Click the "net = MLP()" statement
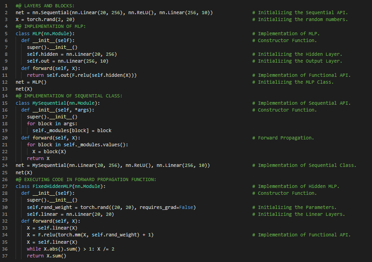372x262 pixels. tap(31, 82)
